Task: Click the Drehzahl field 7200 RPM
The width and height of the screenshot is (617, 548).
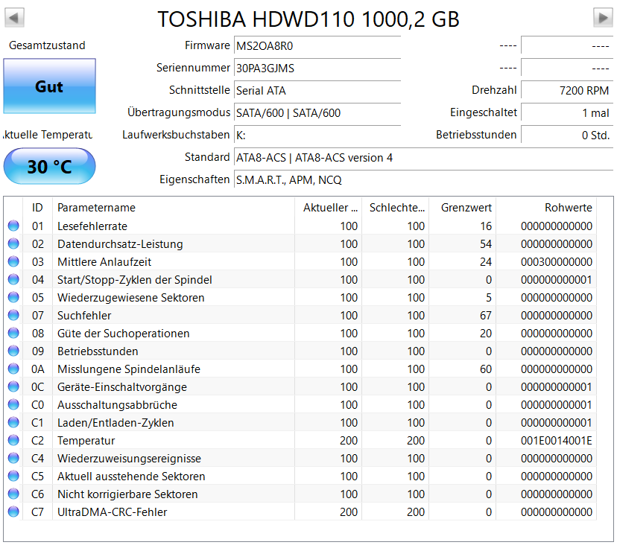Action: point(567,90)
